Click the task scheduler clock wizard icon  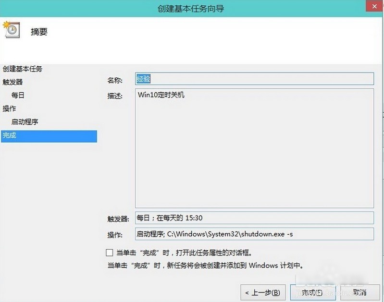[x=11, y=30]
